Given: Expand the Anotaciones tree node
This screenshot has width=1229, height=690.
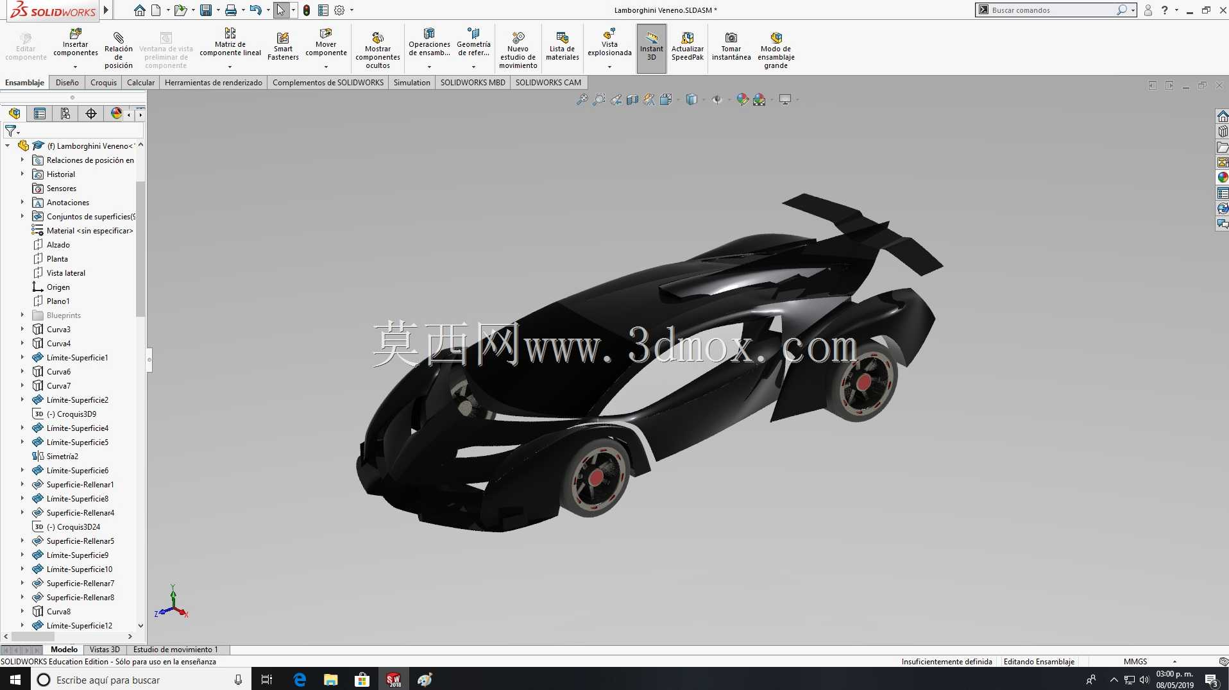Looking at the screenshot, I should click(22, 202).
